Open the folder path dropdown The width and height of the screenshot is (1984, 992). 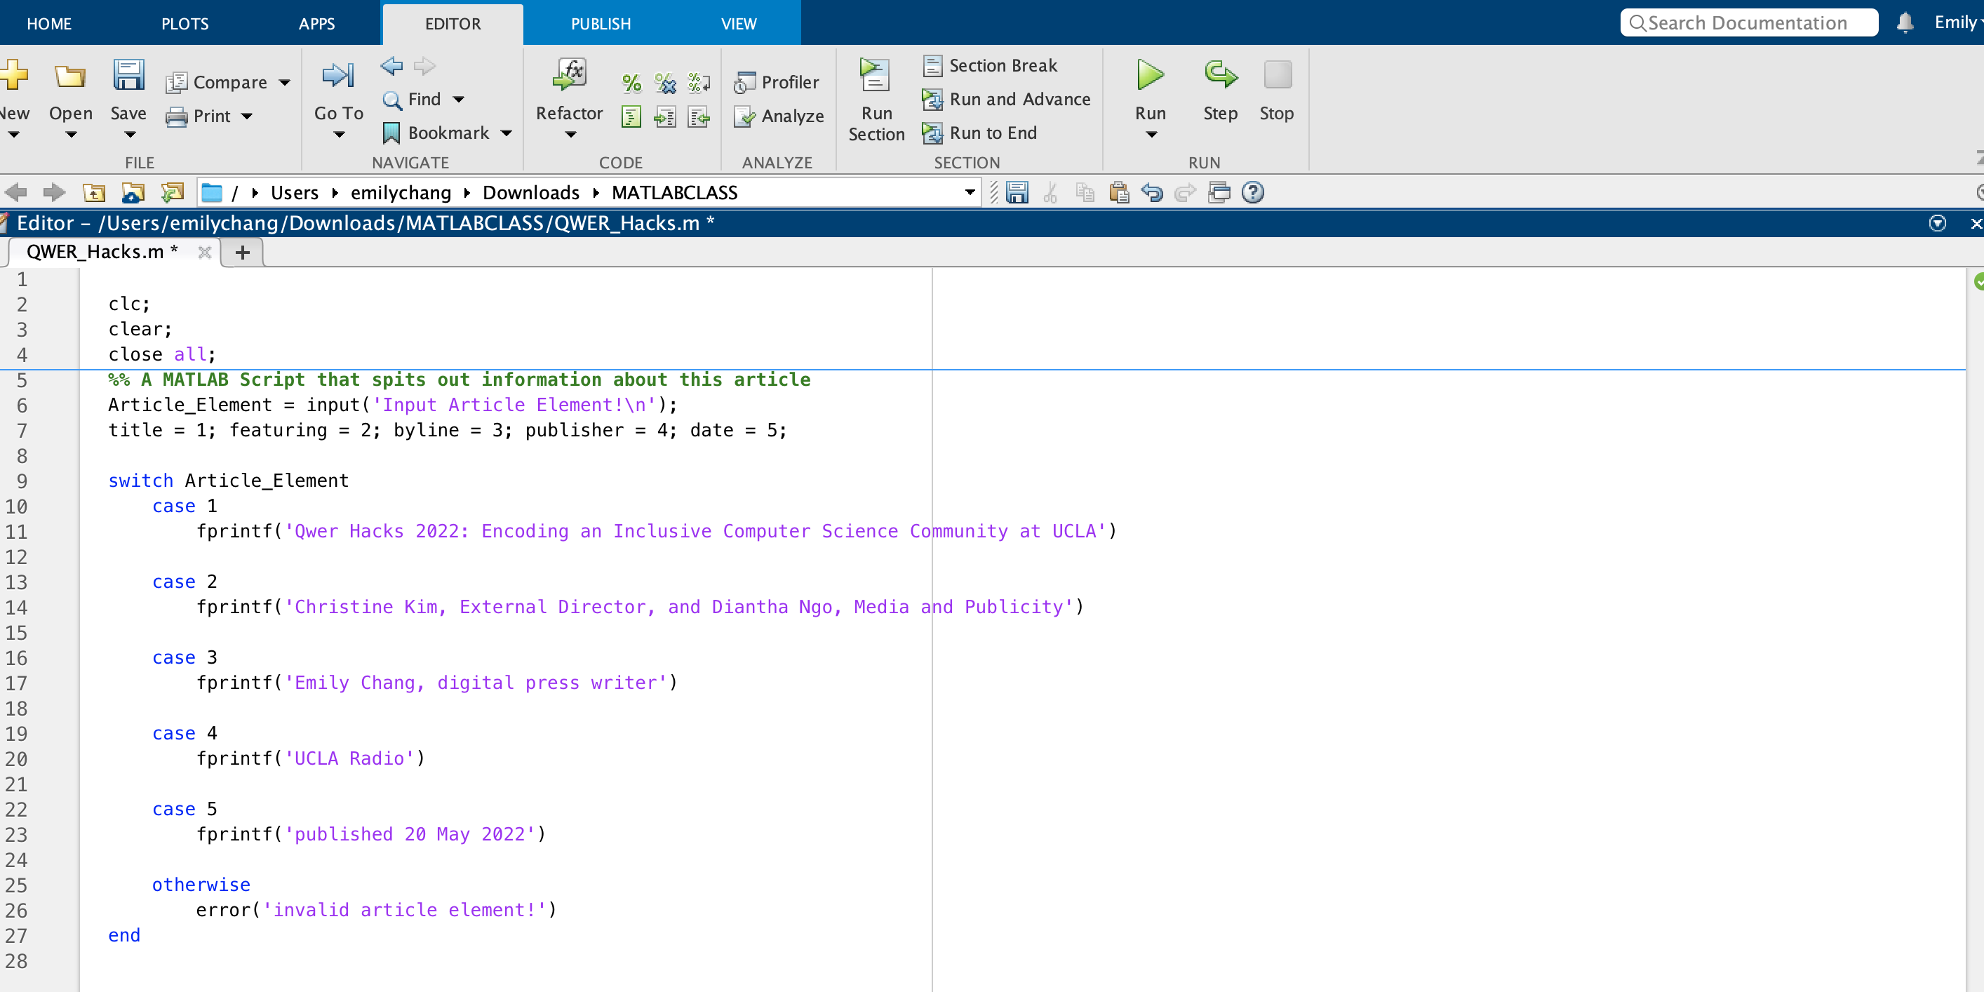click(x=968, y=192)
